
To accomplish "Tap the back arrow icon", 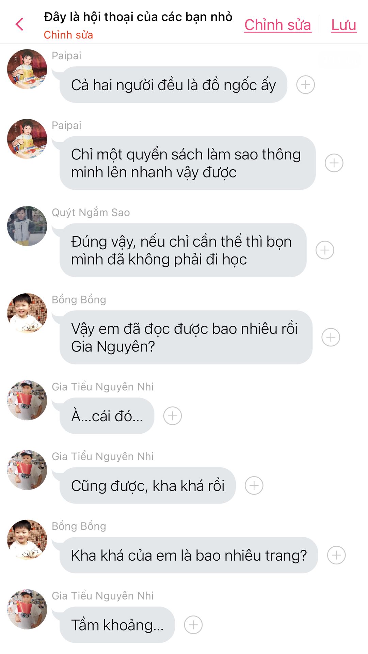I will pyautogui.click(x=19, y=24).
